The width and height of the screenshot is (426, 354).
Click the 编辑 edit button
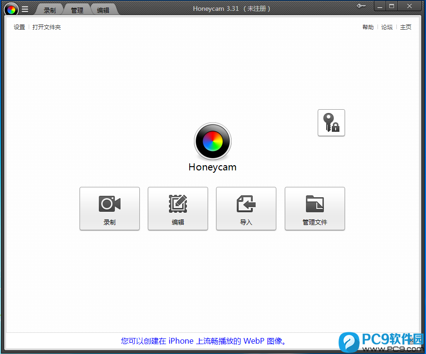pyautogui.click(x=178, y=209)
